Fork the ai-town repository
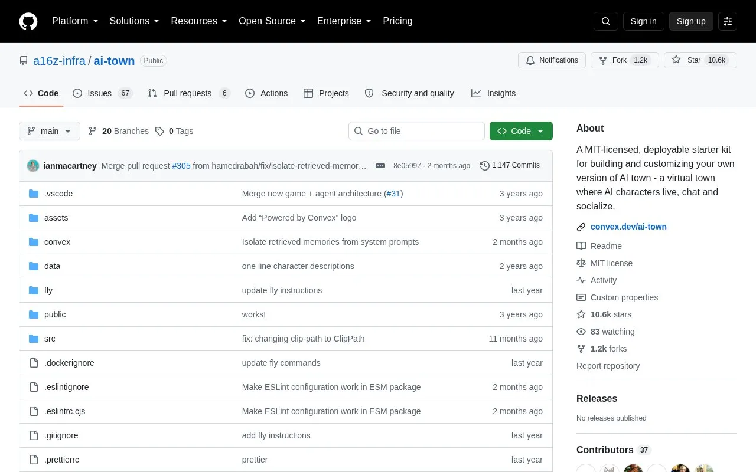 point(625,60)
